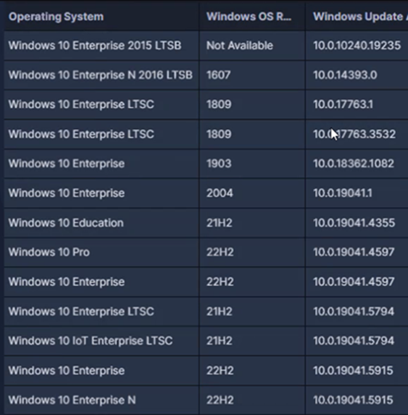This screenshot has width=408, height=415.
Task: Sort by the Operating System column header
Action: (x=56, y=16)
